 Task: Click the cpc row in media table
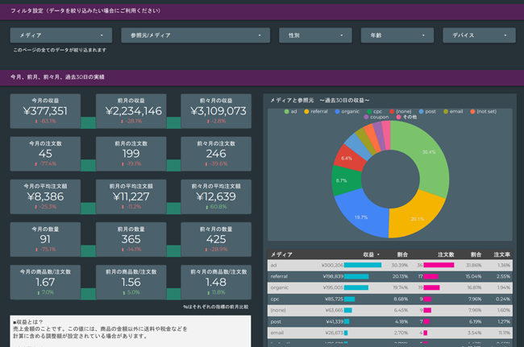click(x=390, y=299)
